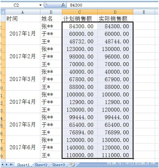Switch to Sheet2 tab

41,165
